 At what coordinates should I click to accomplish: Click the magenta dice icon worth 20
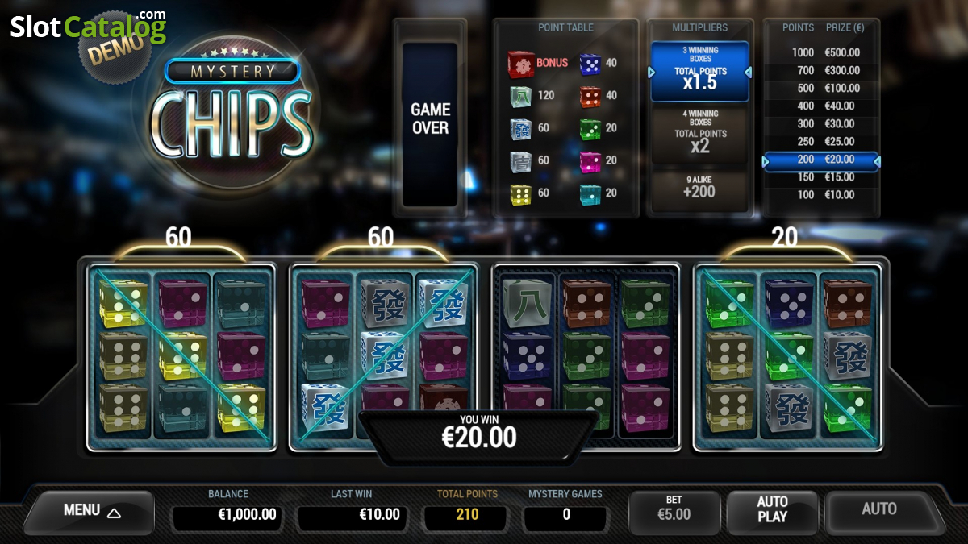(x=590, y=161)
